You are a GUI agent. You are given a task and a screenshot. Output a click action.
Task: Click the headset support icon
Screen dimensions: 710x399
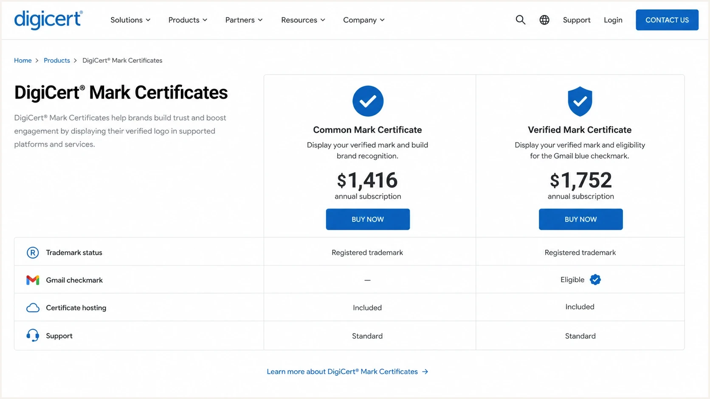[x=33, y=335]
